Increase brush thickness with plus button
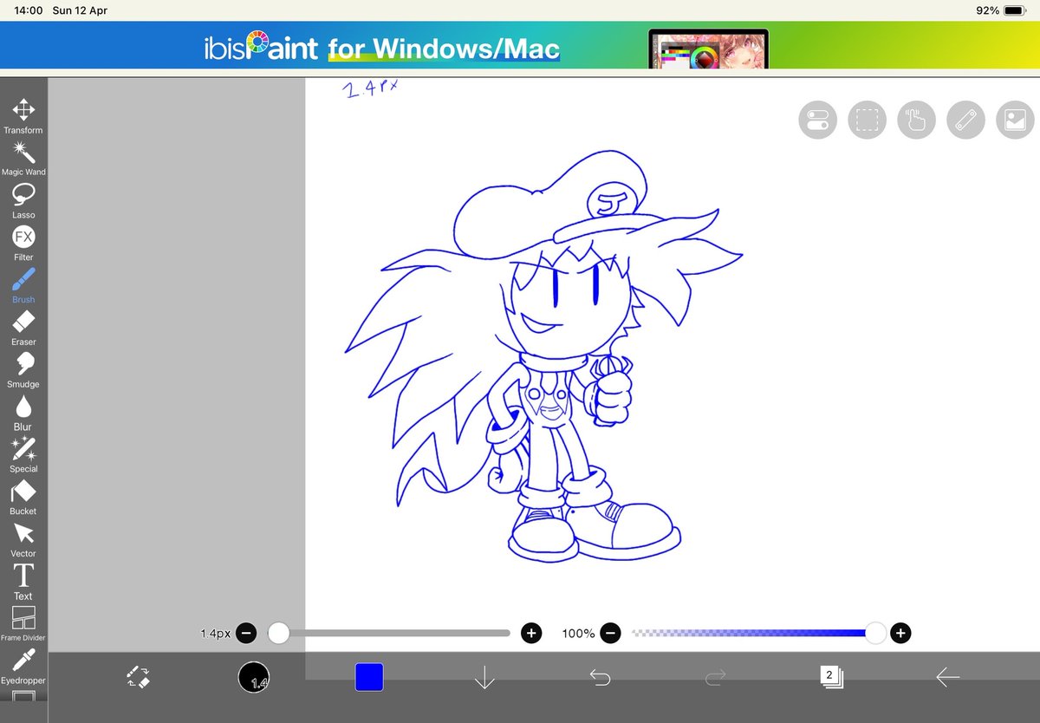This screenshot has width=1040, height=723. [531, 634]
